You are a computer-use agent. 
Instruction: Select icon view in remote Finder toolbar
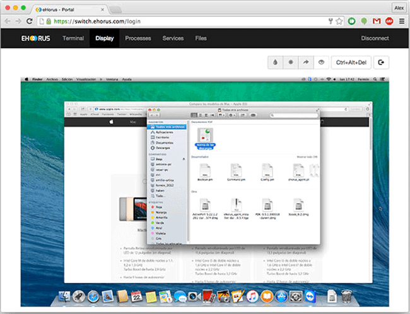tap(194, 115)
